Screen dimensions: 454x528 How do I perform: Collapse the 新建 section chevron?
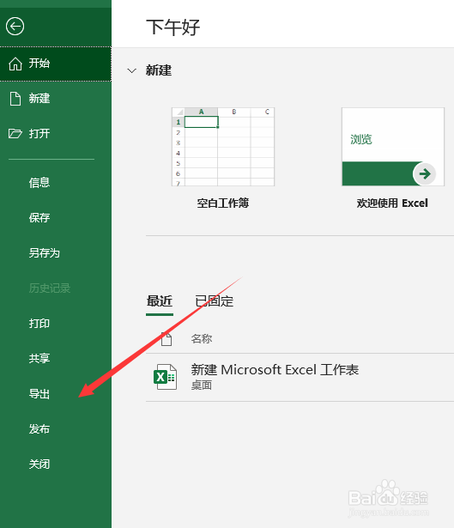click(131, 70)
